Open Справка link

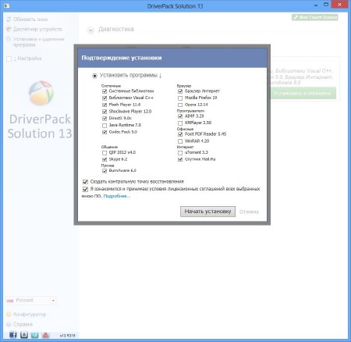[23, 324]
